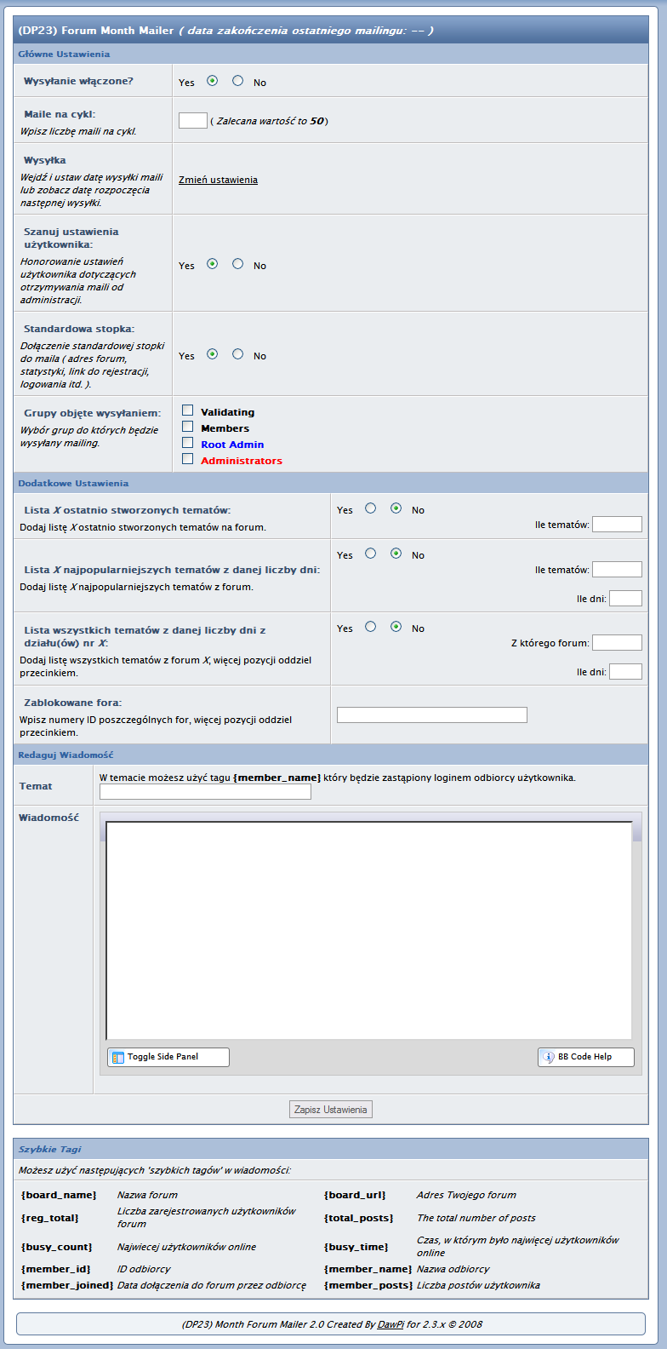The width and height of the screenshot is (667, 1349).
Task: Focus the Temat subject text field
Action: point(205,792)
